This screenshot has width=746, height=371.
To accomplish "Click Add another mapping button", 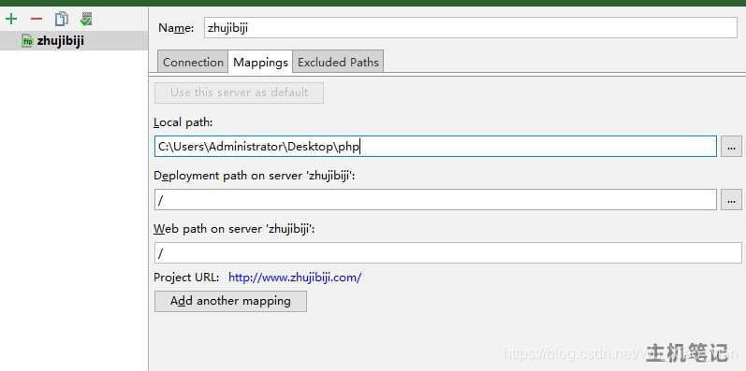I will [x=230, y=301].
